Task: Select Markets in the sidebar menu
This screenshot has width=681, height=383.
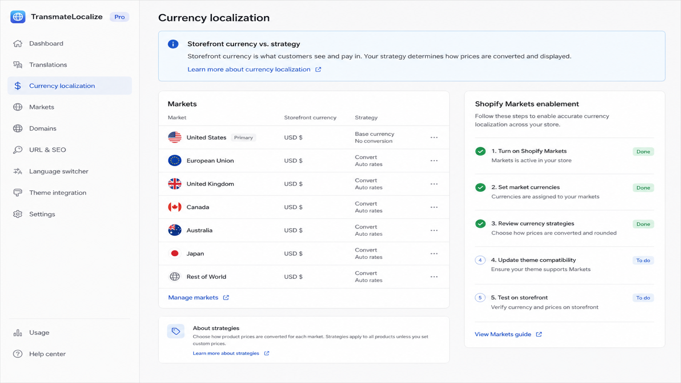Action: [70, 107]
